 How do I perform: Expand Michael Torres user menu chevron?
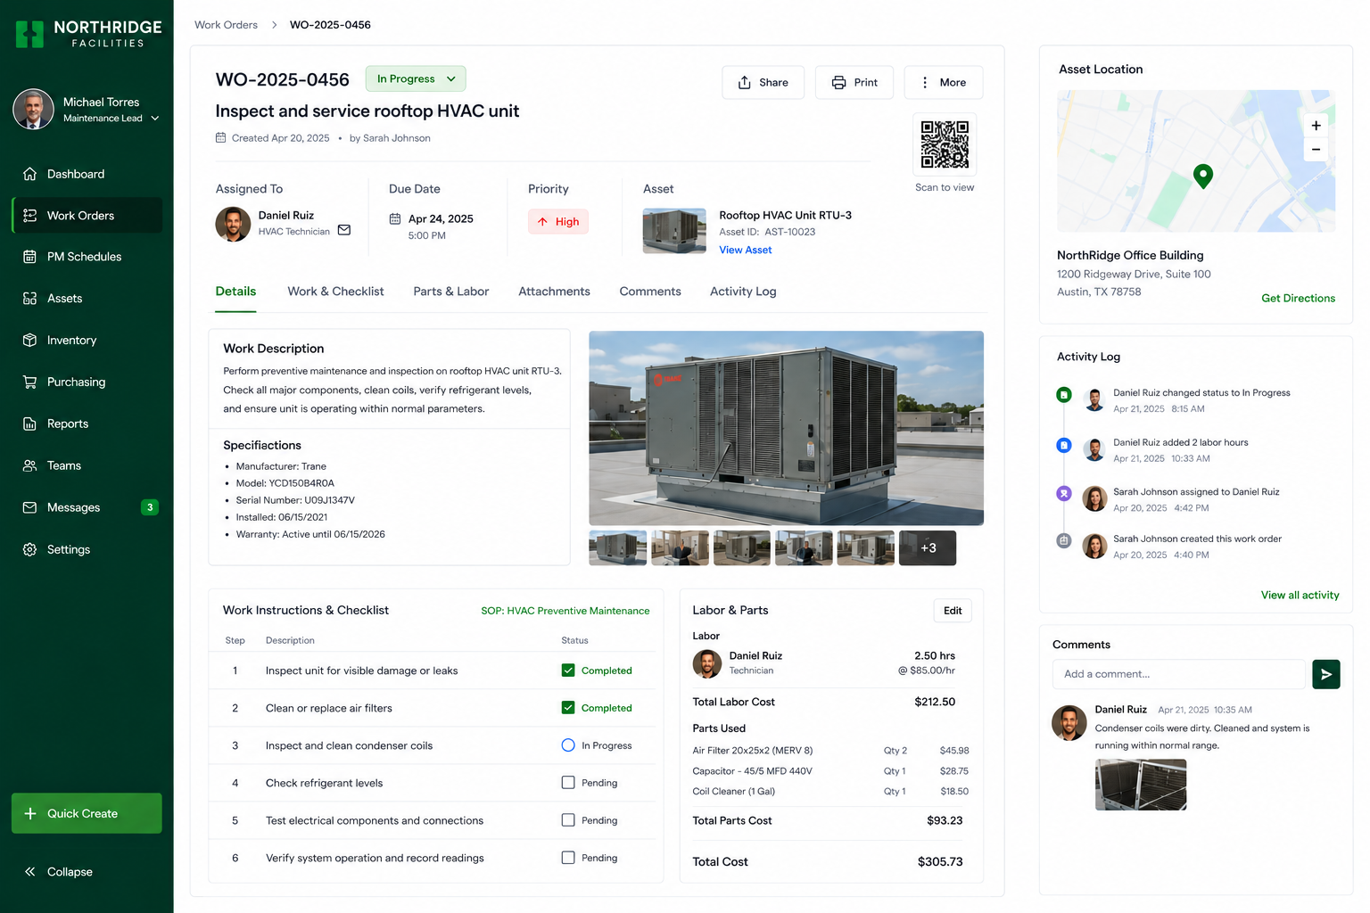coord(155,118)
